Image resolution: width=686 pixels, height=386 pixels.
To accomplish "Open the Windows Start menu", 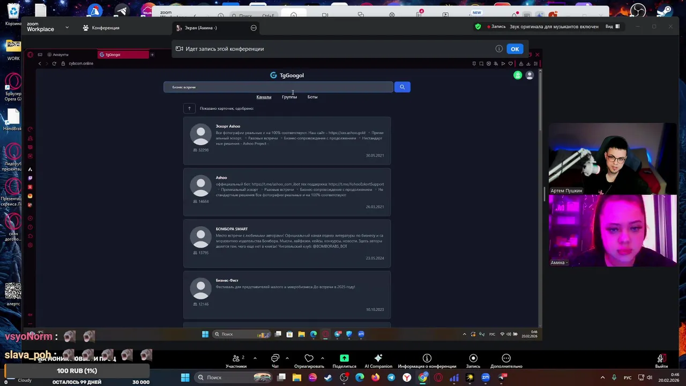I will pos(185,377).
